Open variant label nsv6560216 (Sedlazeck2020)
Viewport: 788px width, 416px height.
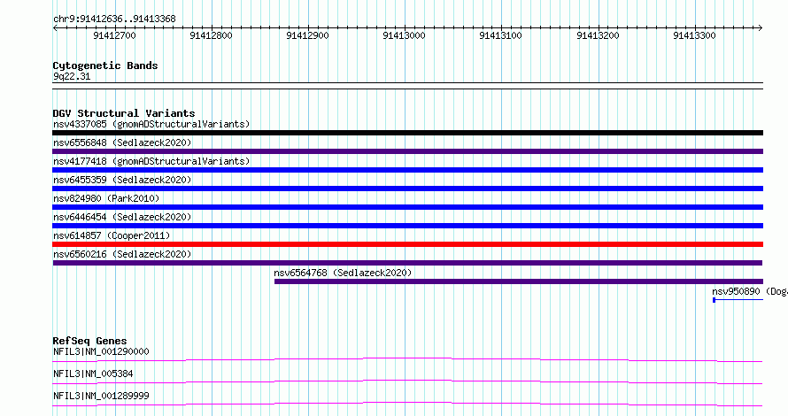click(x=122, y=254)
